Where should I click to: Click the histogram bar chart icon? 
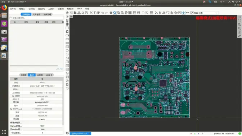pyautogui.click(x=171, y=13)
